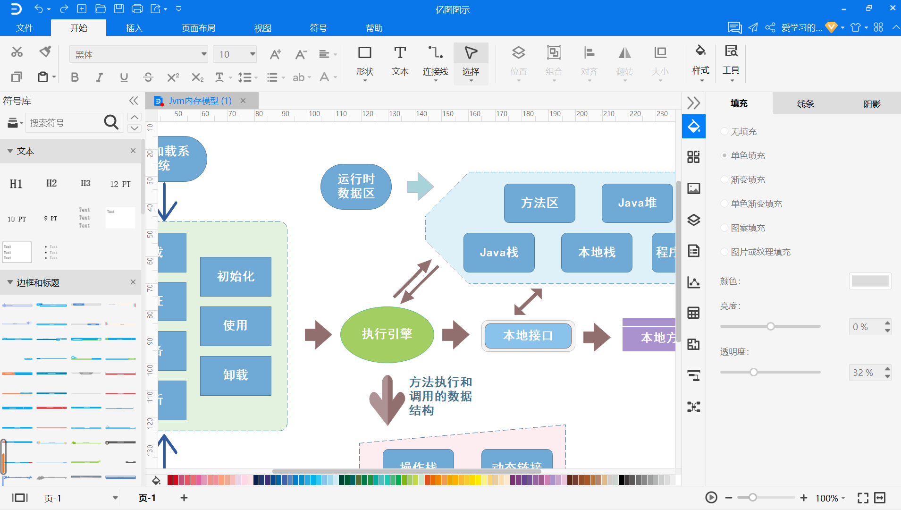Select the Shape (形状) tool
The height and width of the screenshot is (510, 901).
click(364, 63)
